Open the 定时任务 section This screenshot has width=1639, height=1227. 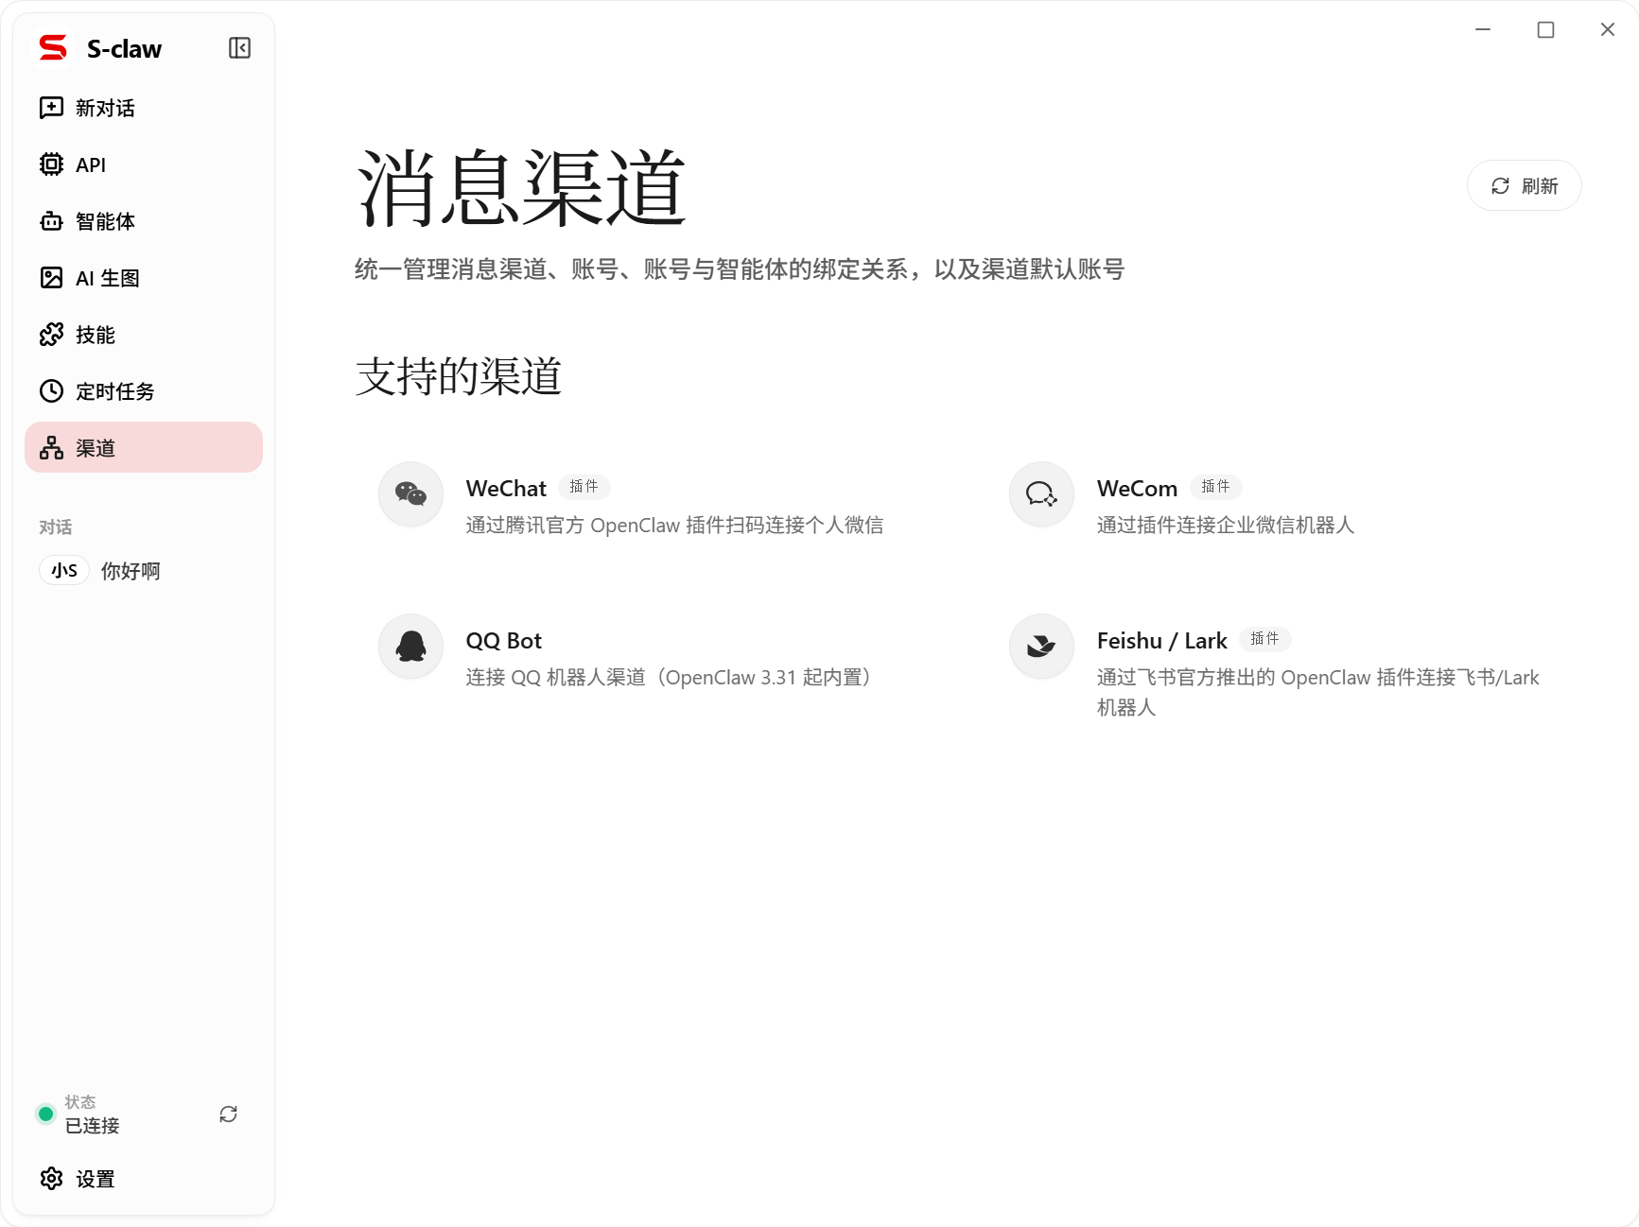tap(144, 391)
